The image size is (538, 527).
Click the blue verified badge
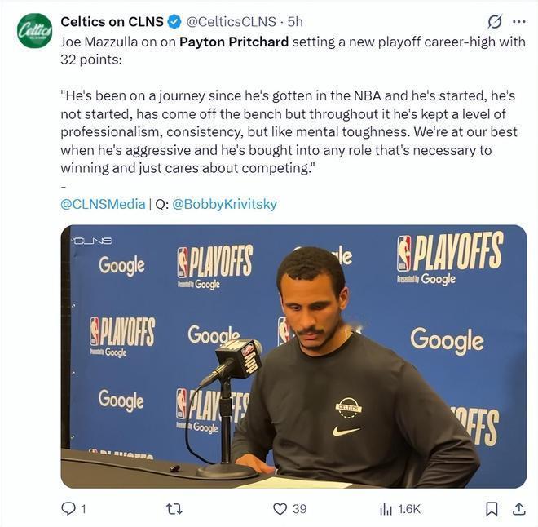(x=174, y=22)
